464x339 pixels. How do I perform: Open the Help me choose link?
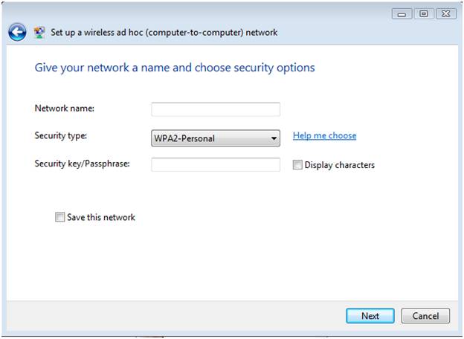[x=324, y=135]
